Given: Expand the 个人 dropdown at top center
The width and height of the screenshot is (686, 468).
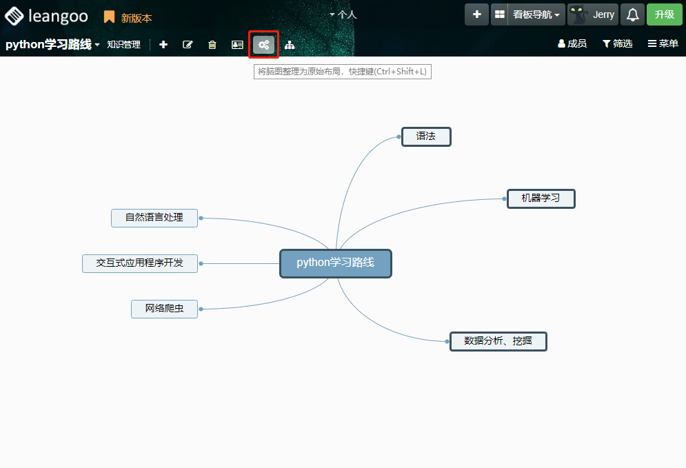Looking at the screenshot, I should (343, 14).
